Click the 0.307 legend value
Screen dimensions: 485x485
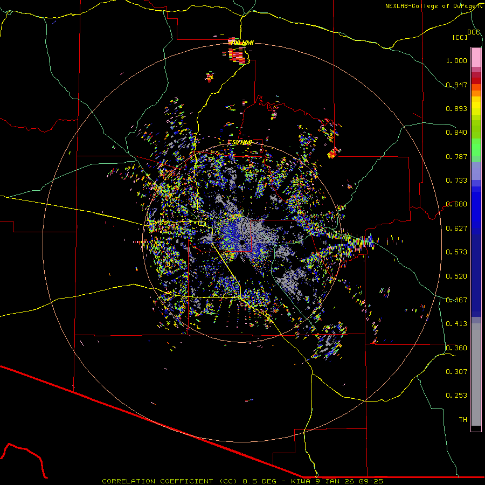(x=456, y=372)
